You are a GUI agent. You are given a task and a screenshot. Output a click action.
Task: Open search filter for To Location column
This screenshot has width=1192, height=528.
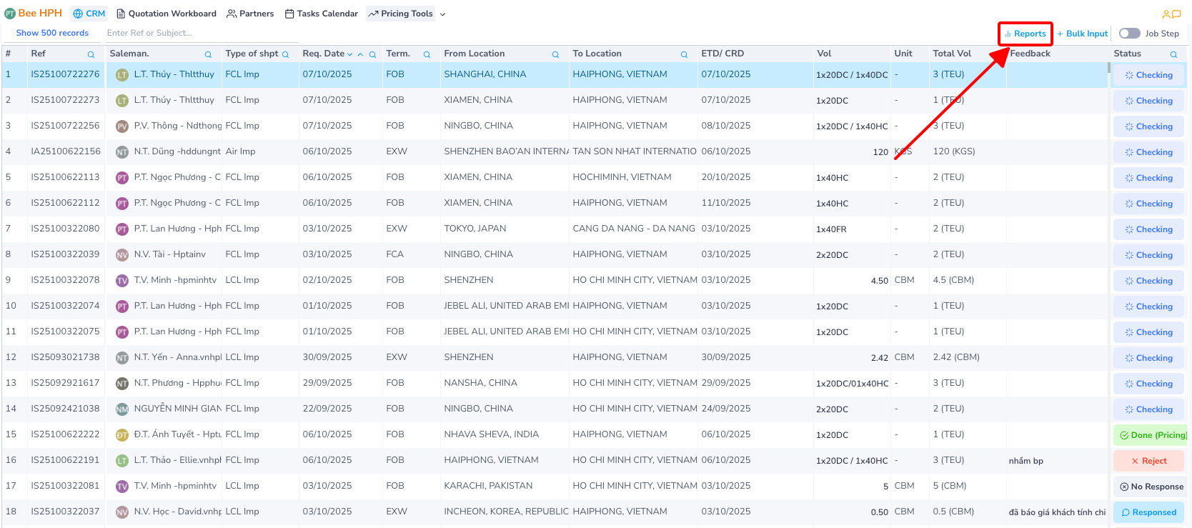[x=684, y=54]
